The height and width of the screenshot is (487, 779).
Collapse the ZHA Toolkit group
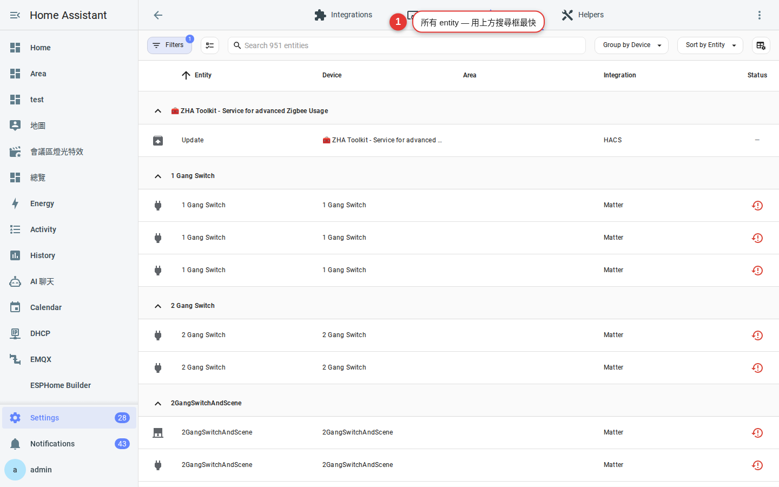pyautogui.click(x=158, y=111)
